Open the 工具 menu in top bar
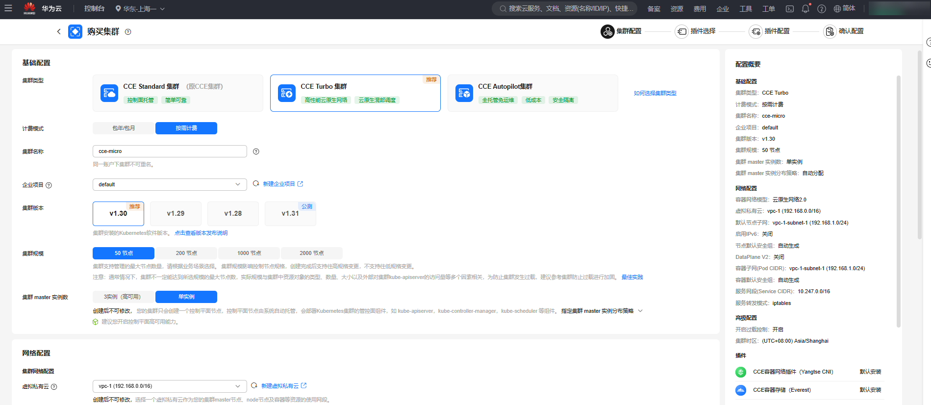The height and width of the screenshot is (405, 931). pyautogui.click(x=746, y=9)
